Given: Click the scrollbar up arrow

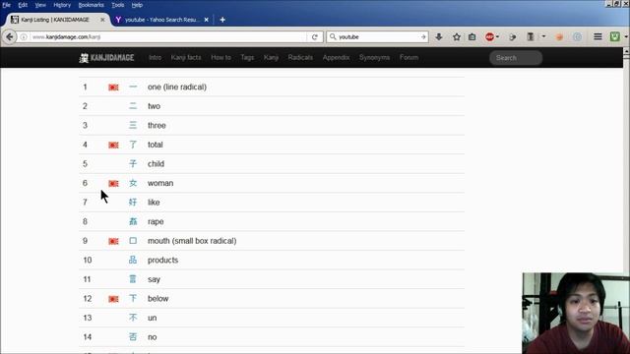Looking at the screenshot, I should pyautogui.click(x=626, y=51).
